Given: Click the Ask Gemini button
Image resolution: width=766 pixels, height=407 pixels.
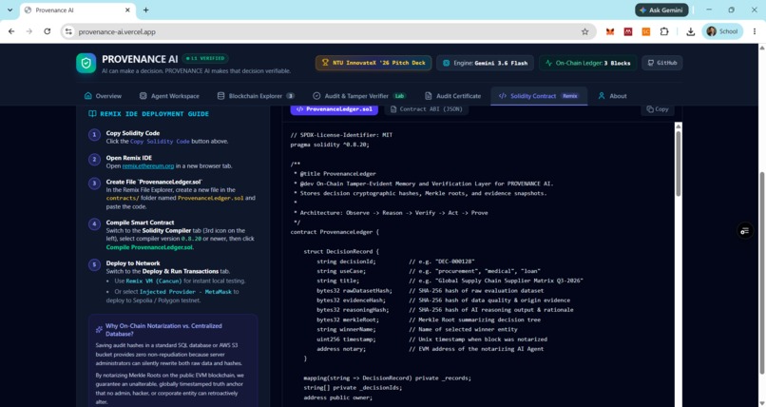Looking at the screenshot, I should pos(661,10).
